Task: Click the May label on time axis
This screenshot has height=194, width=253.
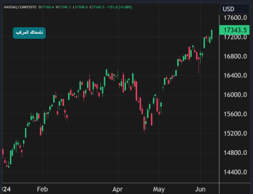Action: [159, 189]
